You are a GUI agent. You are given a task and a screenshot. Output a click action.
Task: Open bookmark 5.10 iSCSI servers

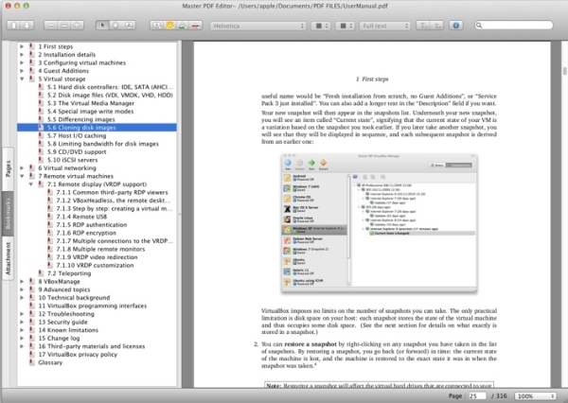coord(73,160)
